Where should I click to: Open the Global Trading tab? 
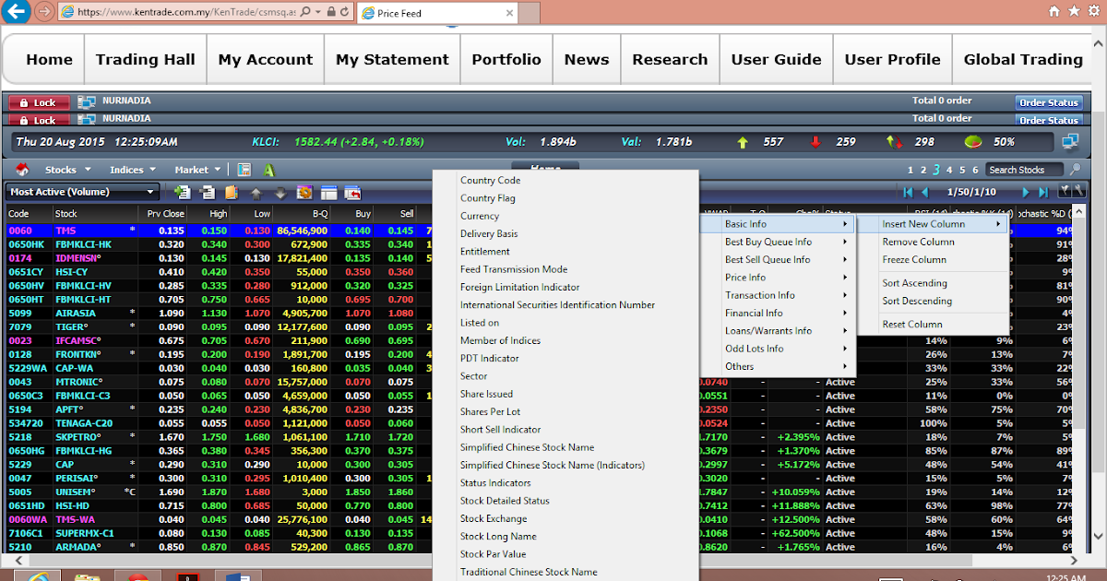1023,60
